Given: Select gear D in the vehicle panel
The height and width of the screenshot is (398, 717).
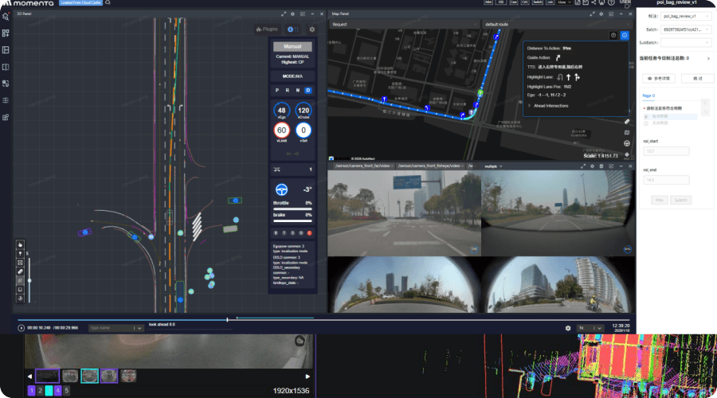Looking at the screenshot, I should click(x=308, y=91).
